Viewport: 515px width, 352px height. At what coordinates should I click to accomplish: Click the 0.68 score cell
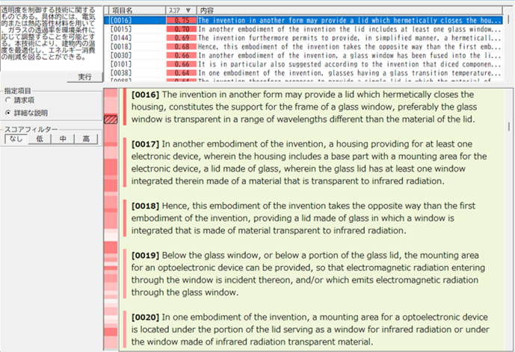click(x=182, y=46)
